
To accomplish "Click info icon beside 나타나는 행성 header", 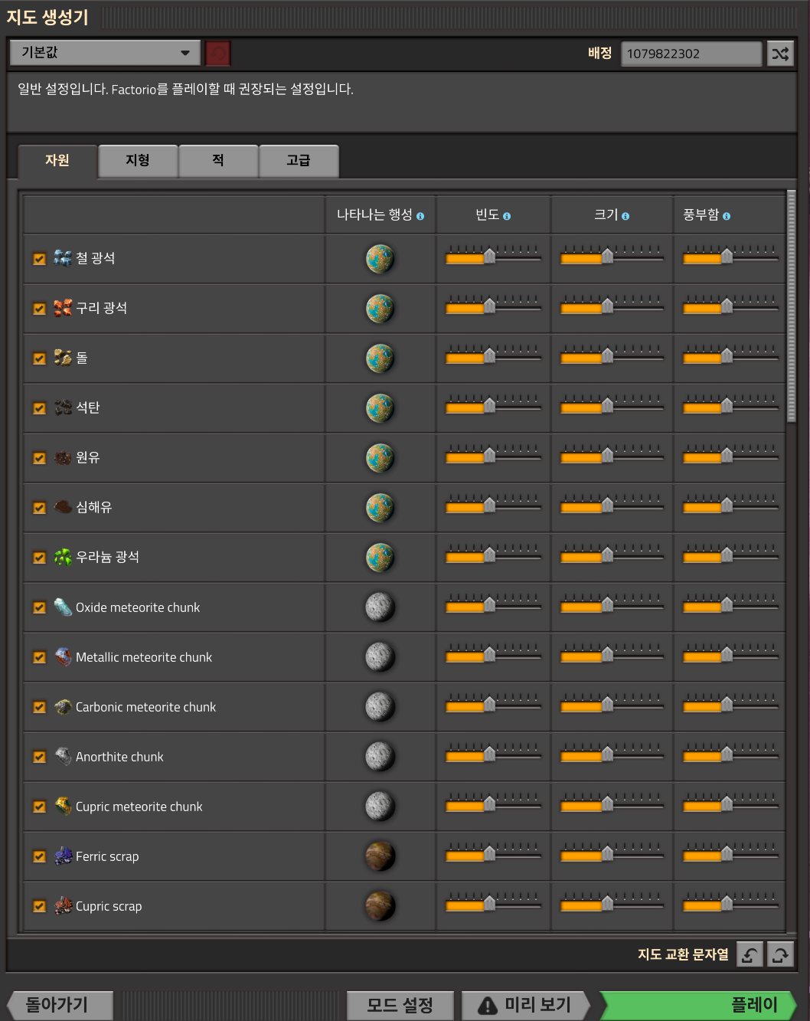I will (x=420, y=217).
